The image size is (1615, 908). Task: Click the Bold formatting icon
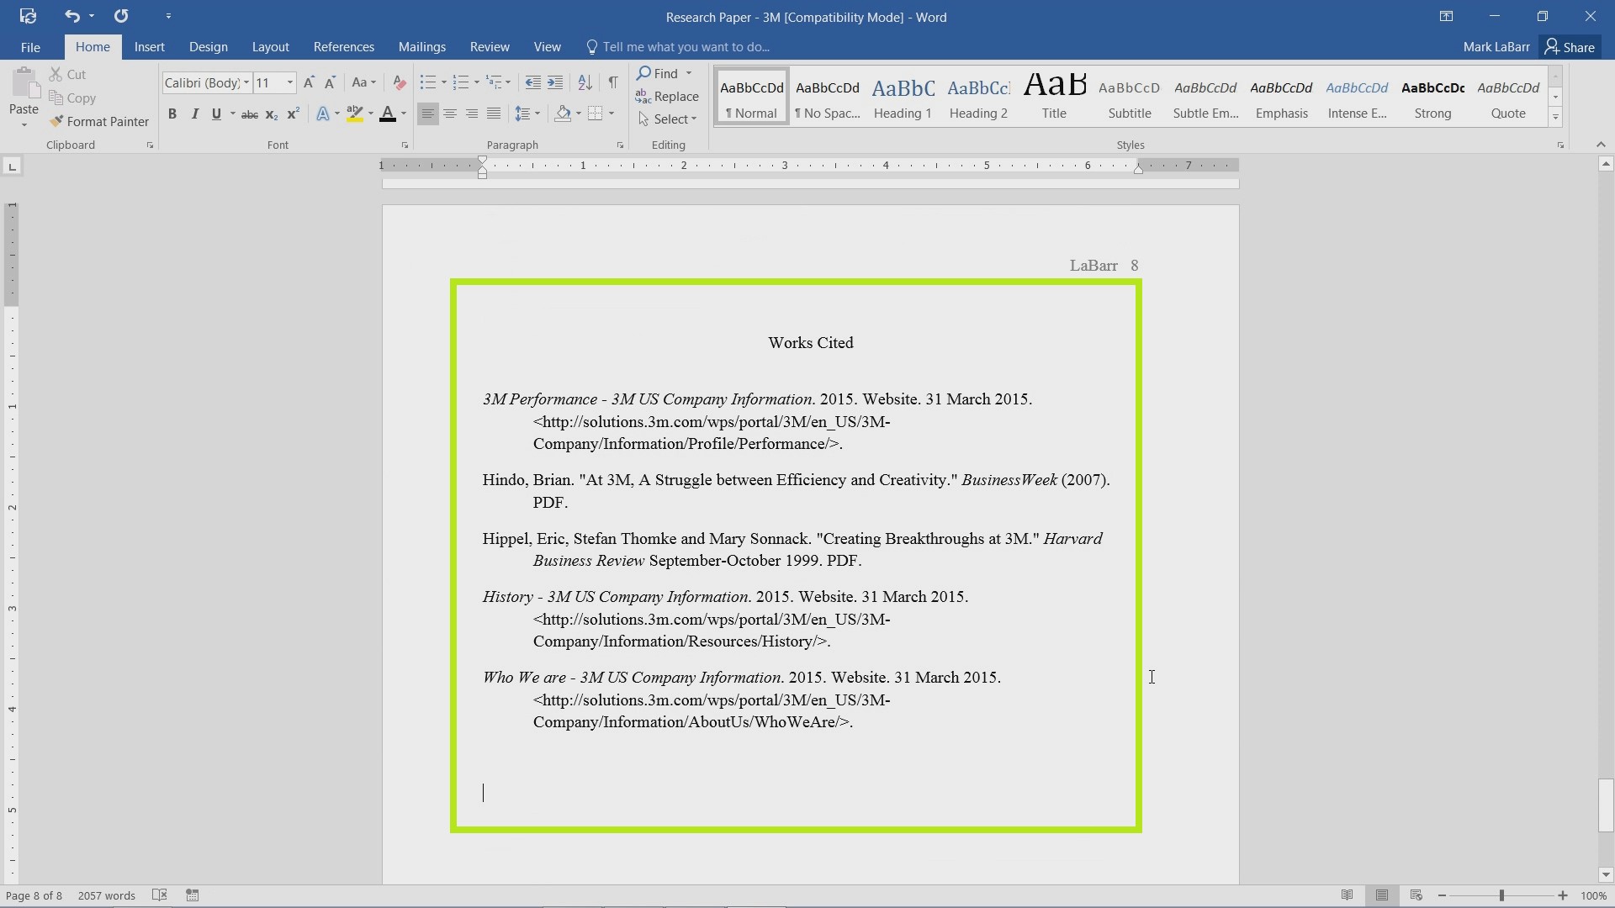tap(173, 114)
